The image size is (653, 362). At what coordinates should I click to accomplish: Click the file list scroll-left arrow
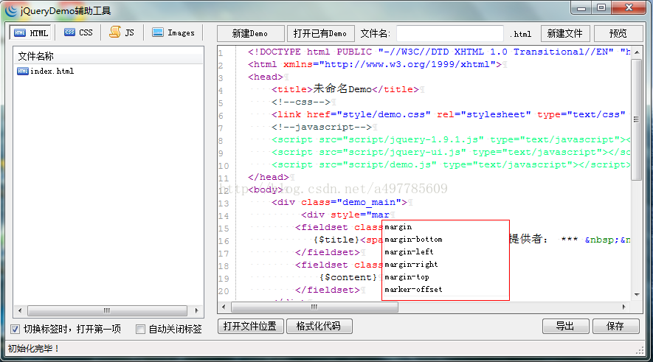click(x=20, y=310)
